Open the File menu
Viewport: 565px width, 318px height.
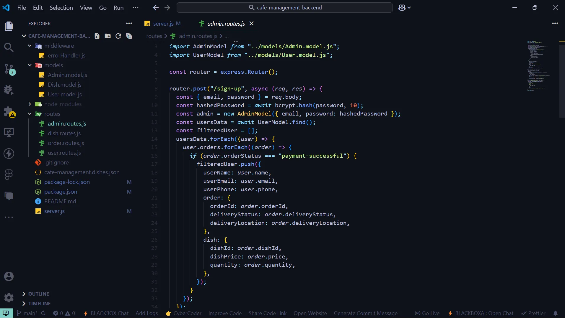pos(22,8)
